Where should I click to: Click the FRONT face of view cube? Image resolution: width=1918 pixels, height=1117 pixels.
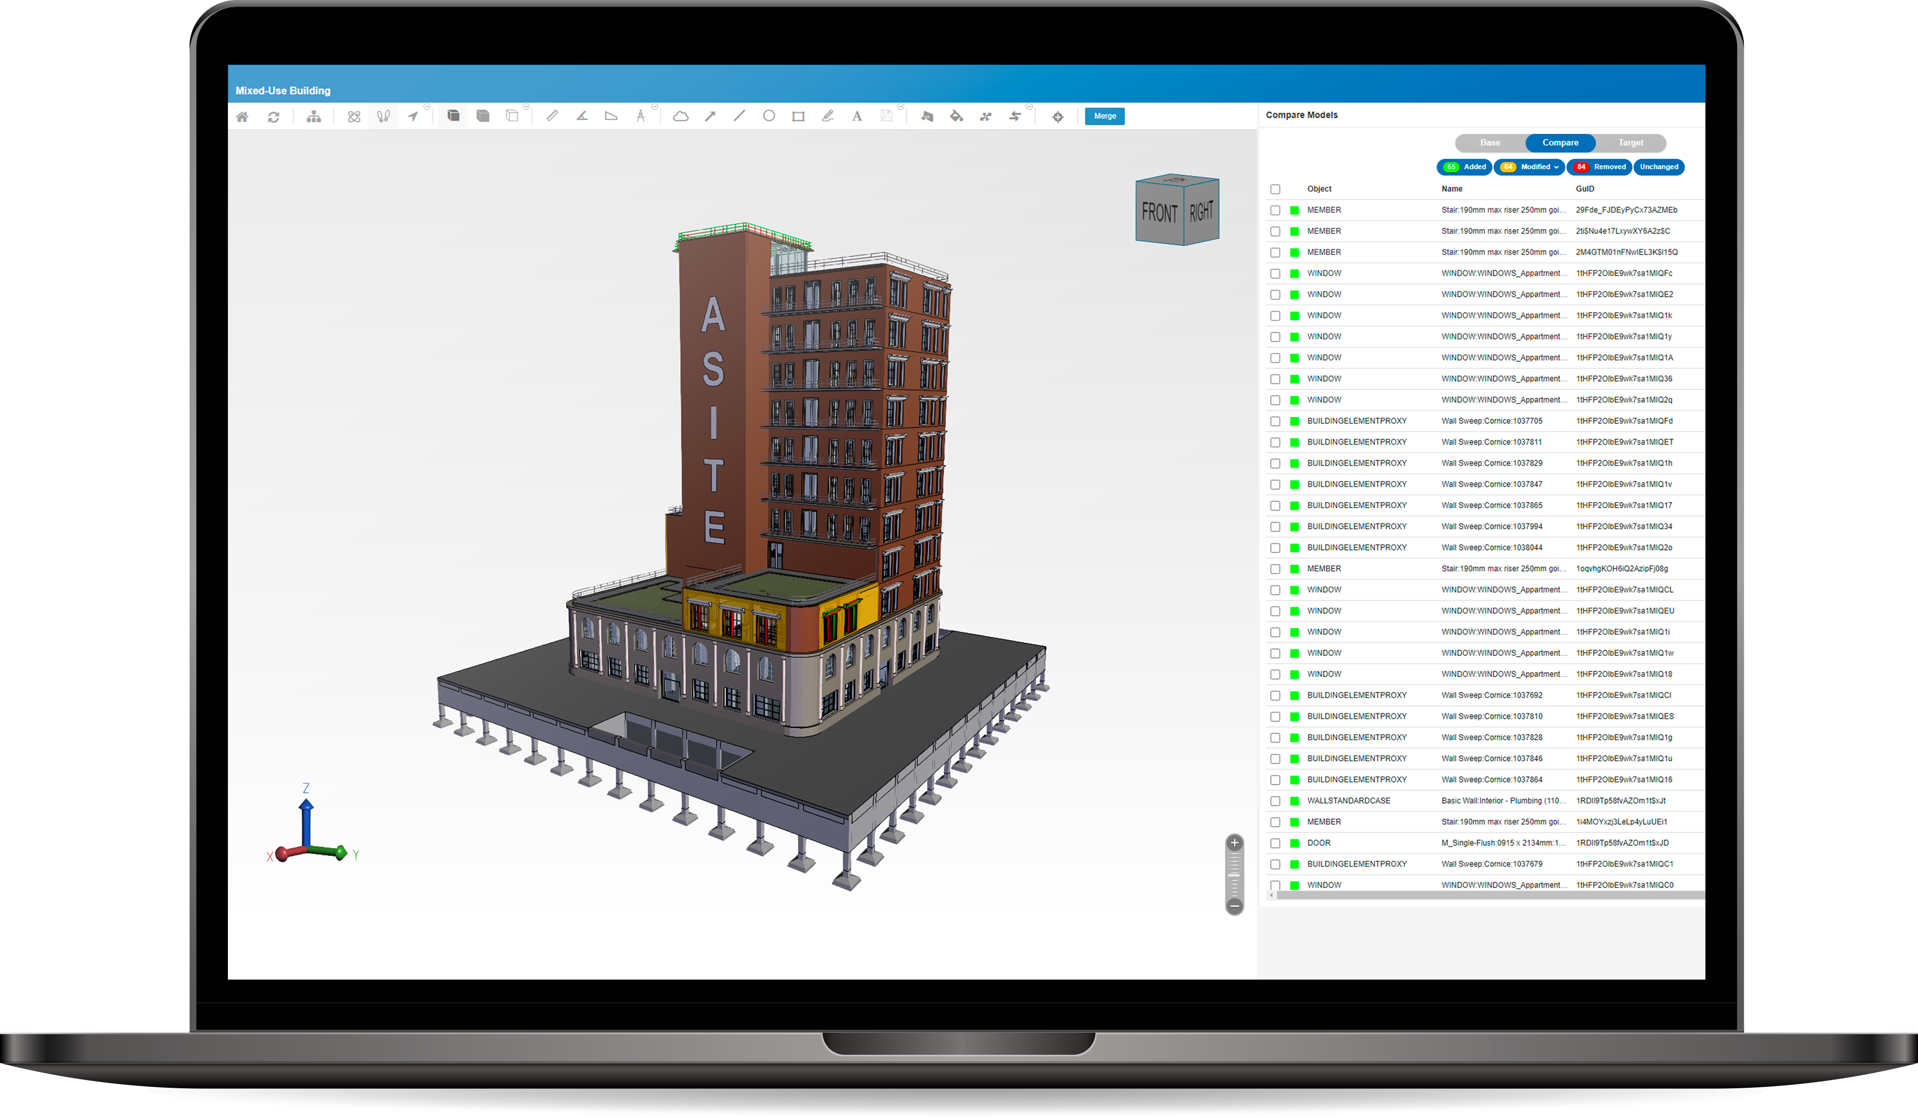pos(1159,214)
